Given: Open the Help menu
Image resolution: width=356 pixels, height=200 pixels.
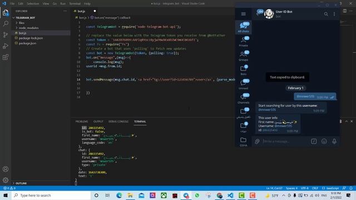Looking at the screenshot, I should pos(87,4).
